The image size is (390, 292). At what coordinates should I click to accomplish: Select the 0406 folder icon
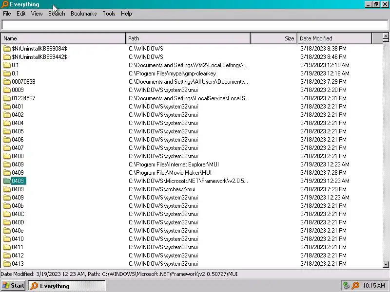(7, 140)
